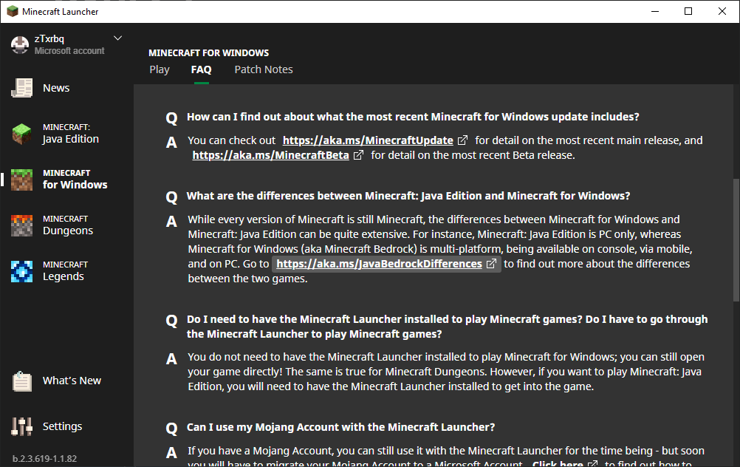The width and height of the screenshot is (740, 467).
Task: Click external link icon beside MinecraftBeta URL
Action: point(359,155)
